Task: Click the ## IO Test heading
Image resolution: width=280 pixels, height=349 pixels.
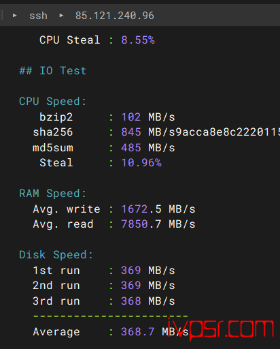Action: pos(53,71)
